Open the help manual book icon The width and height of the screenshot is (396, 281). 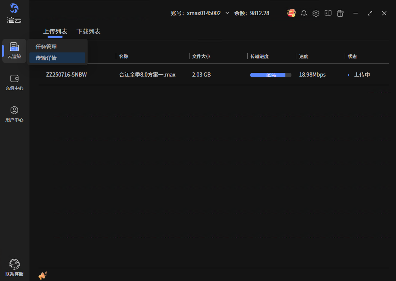click(328, 13)
